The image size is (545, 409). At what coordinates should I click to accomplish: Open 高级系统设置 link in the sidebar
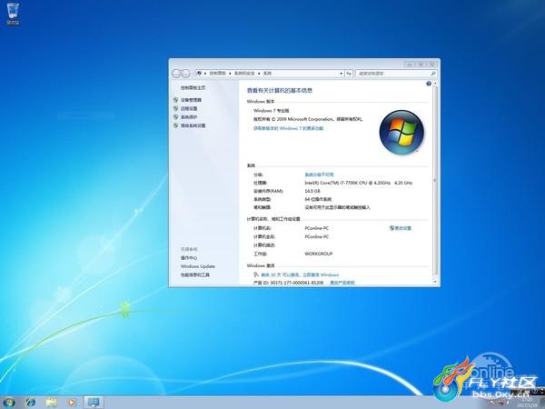(x=193, y=125)
